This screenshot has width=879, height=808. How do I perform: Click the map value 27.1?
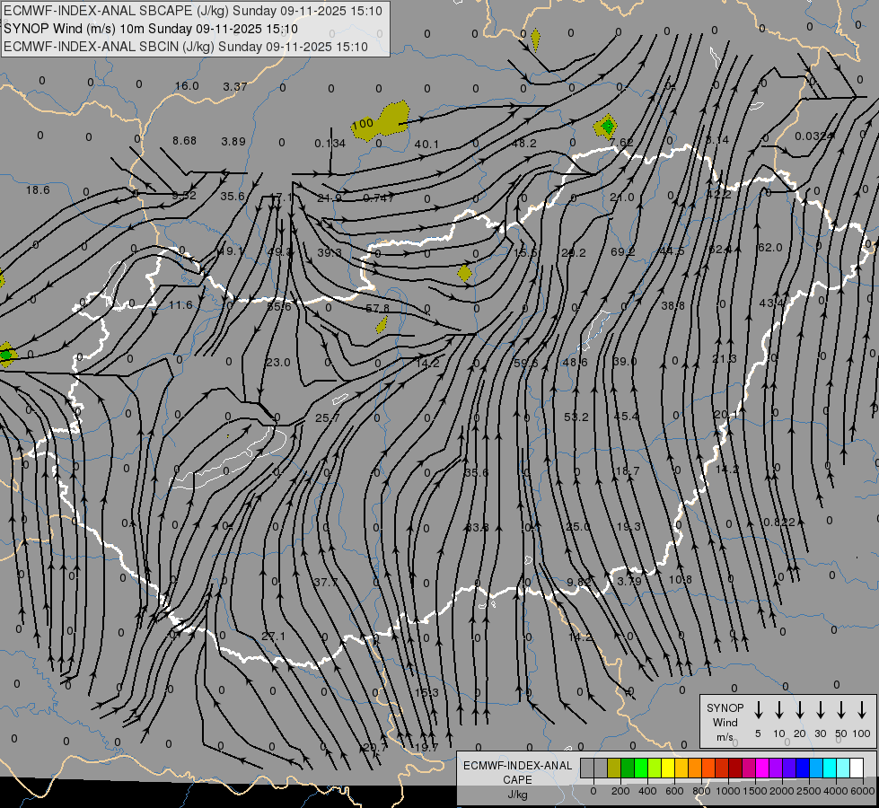pos(273,636)
